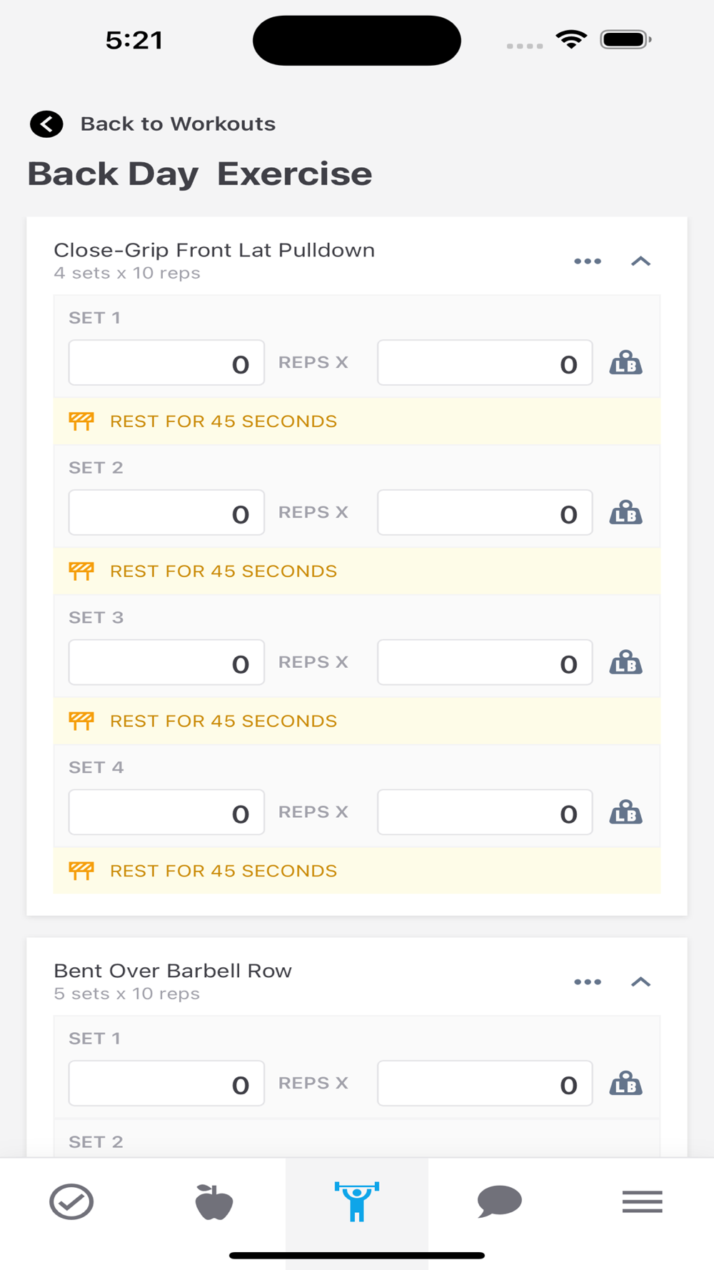Switch to the apple nutrition tab
Viewport: 714px width, 1270px height.
coord(214,1201)
